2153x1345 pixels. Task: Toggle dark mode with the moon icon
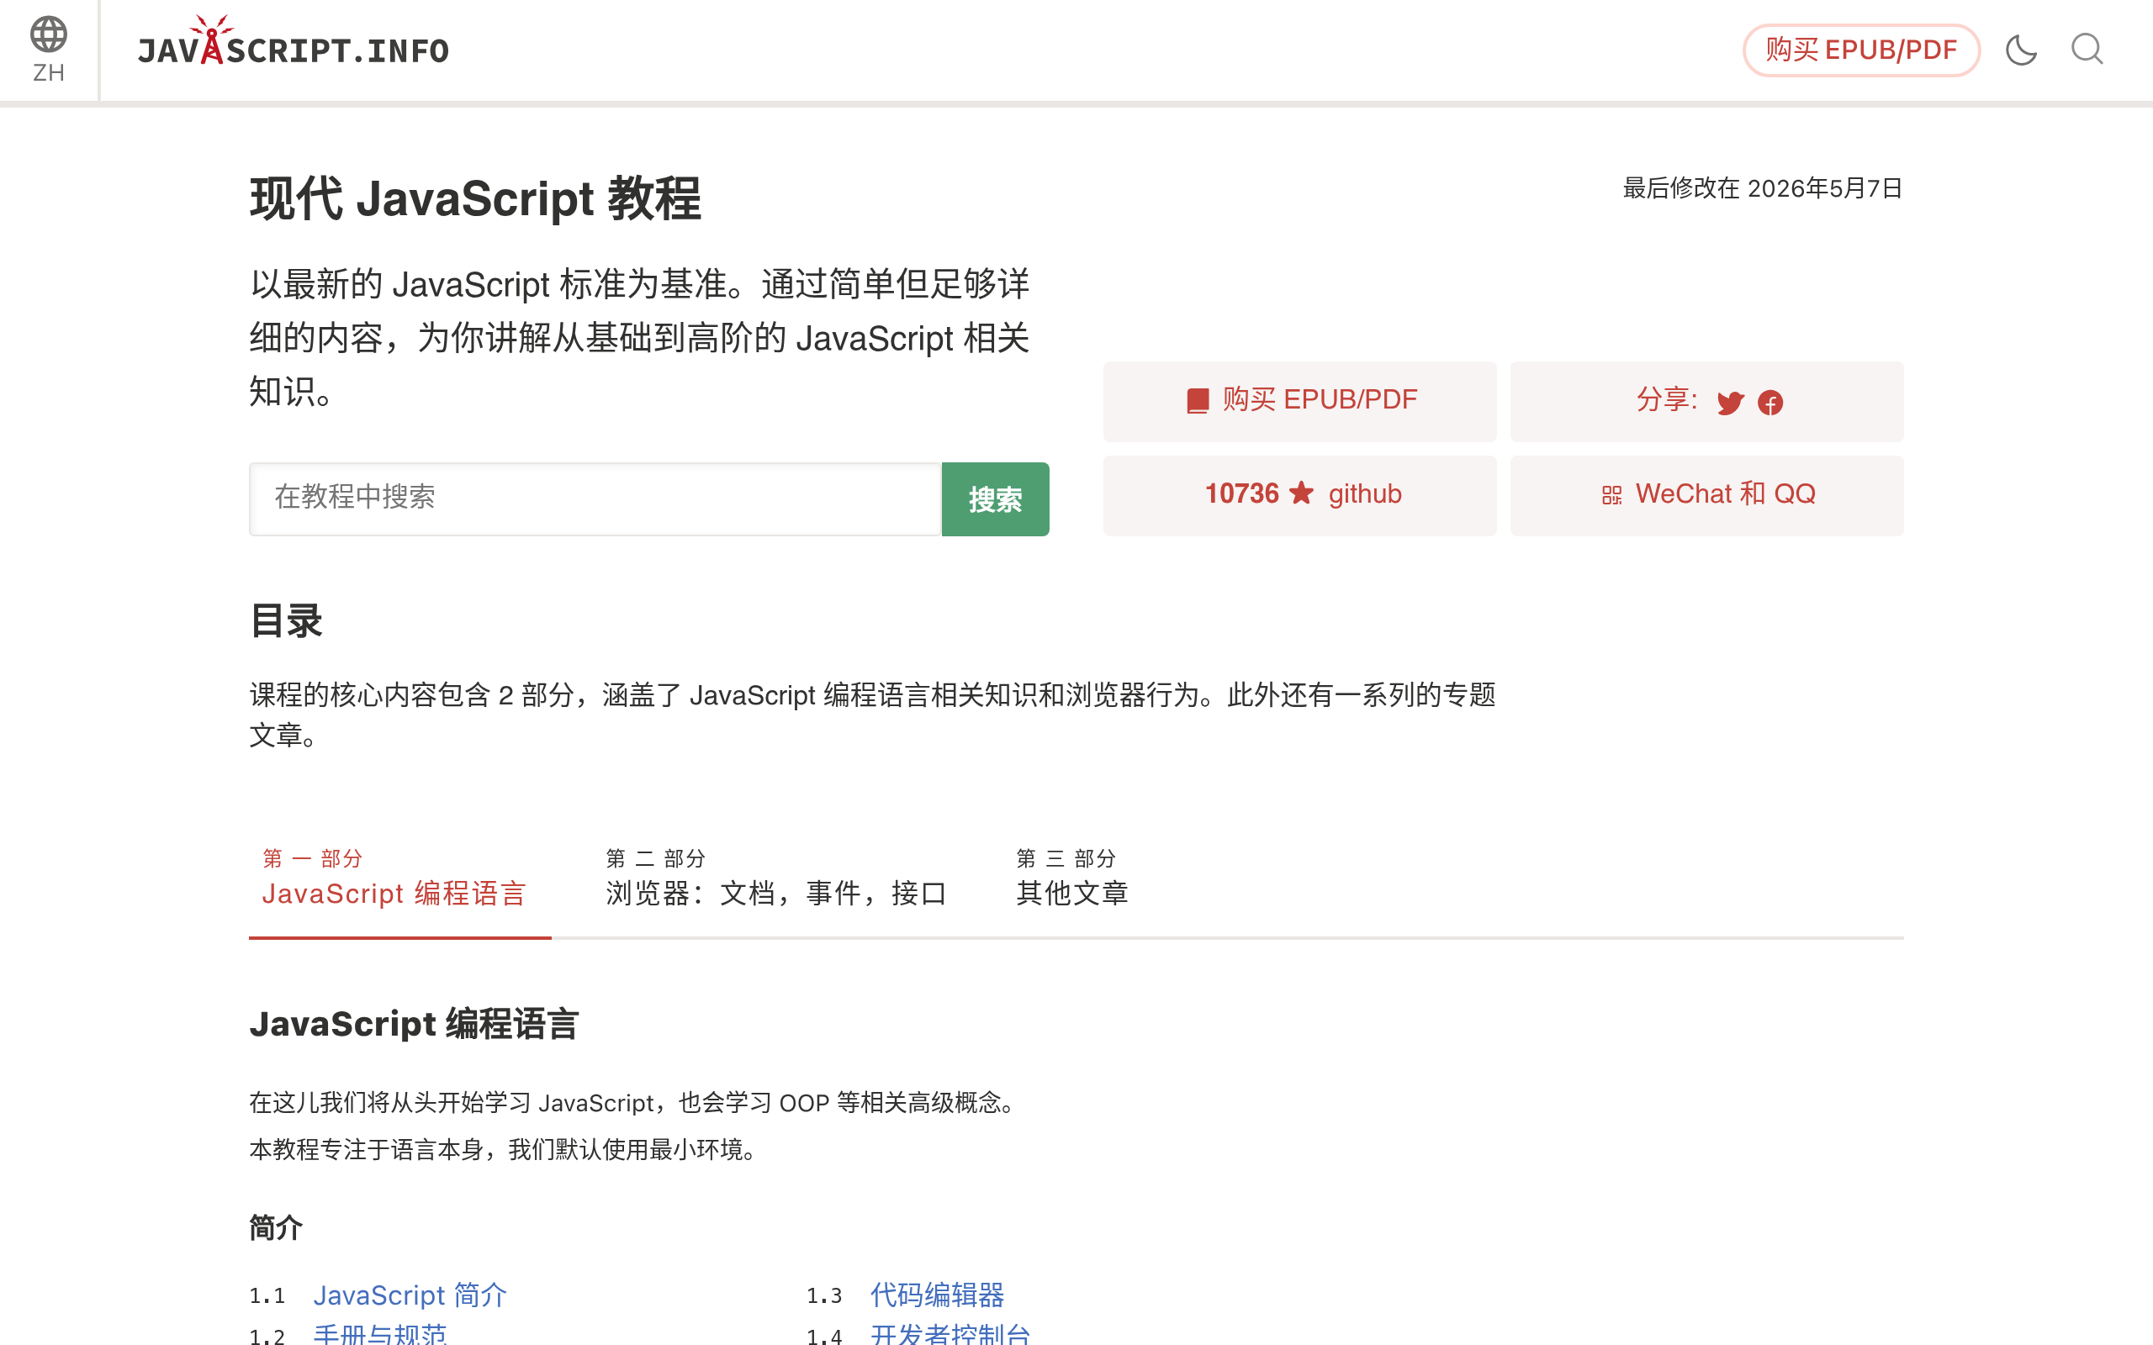click(2020, 50)
